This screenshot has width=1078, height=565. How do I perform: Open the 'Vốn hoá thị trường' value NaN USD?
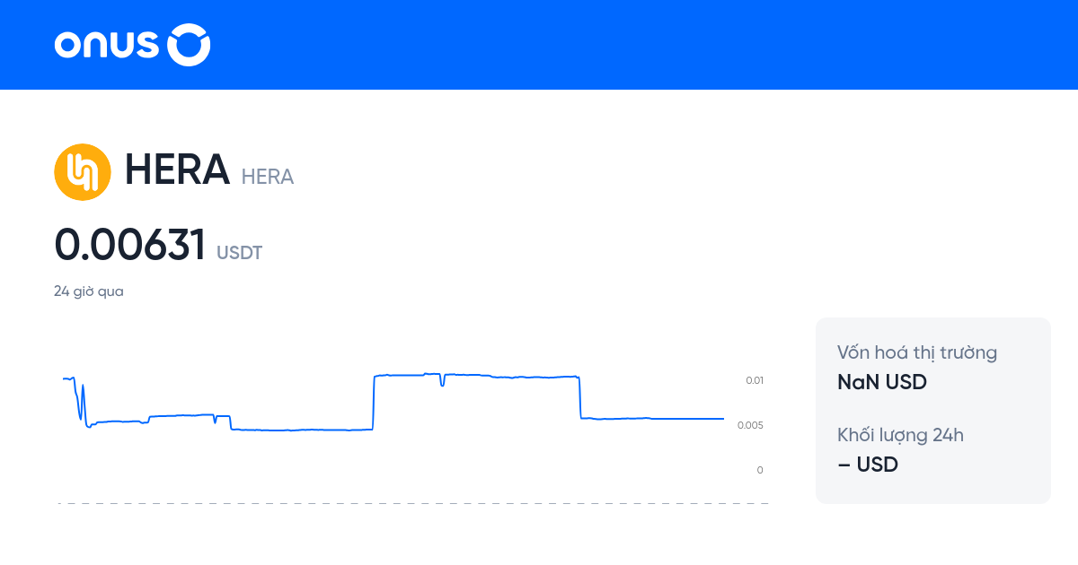coord(882,381)
